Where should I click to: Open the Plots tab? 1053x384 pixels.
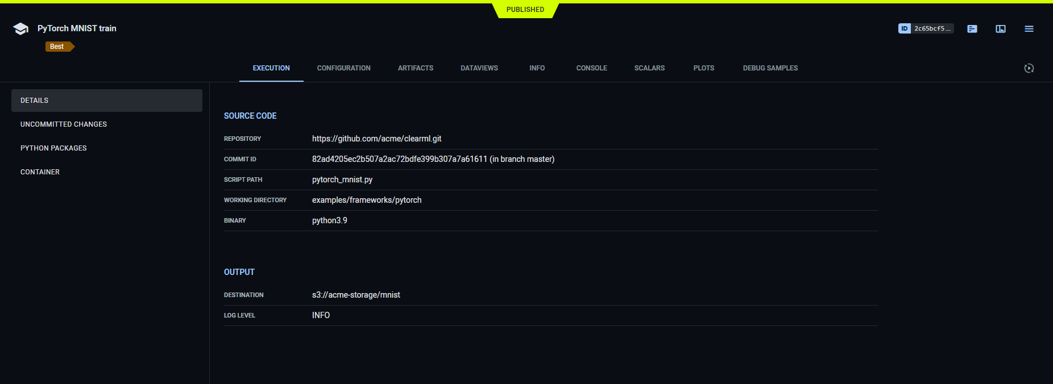click(703, 68)
